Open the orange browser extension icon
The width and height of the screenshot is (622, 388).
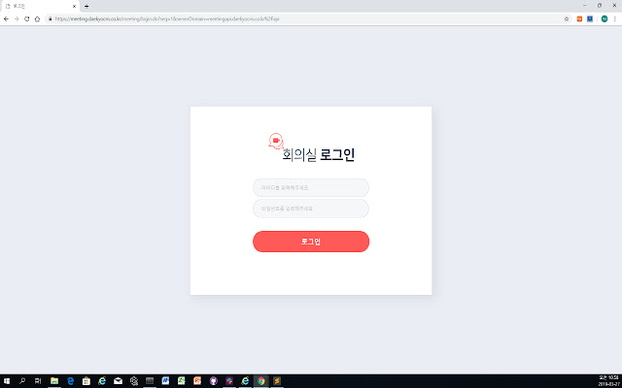click(579, 18)
